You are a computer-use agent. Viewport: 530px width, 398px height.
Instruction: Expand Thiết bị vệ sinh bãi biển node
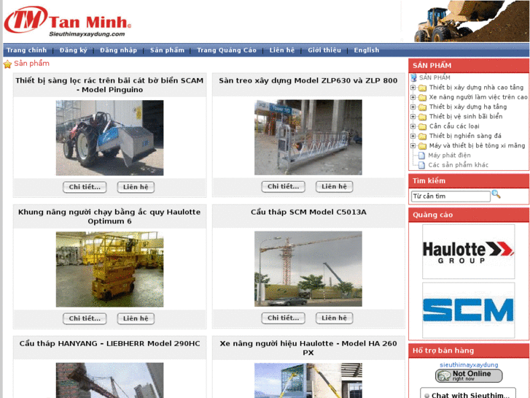coord(413,117)
